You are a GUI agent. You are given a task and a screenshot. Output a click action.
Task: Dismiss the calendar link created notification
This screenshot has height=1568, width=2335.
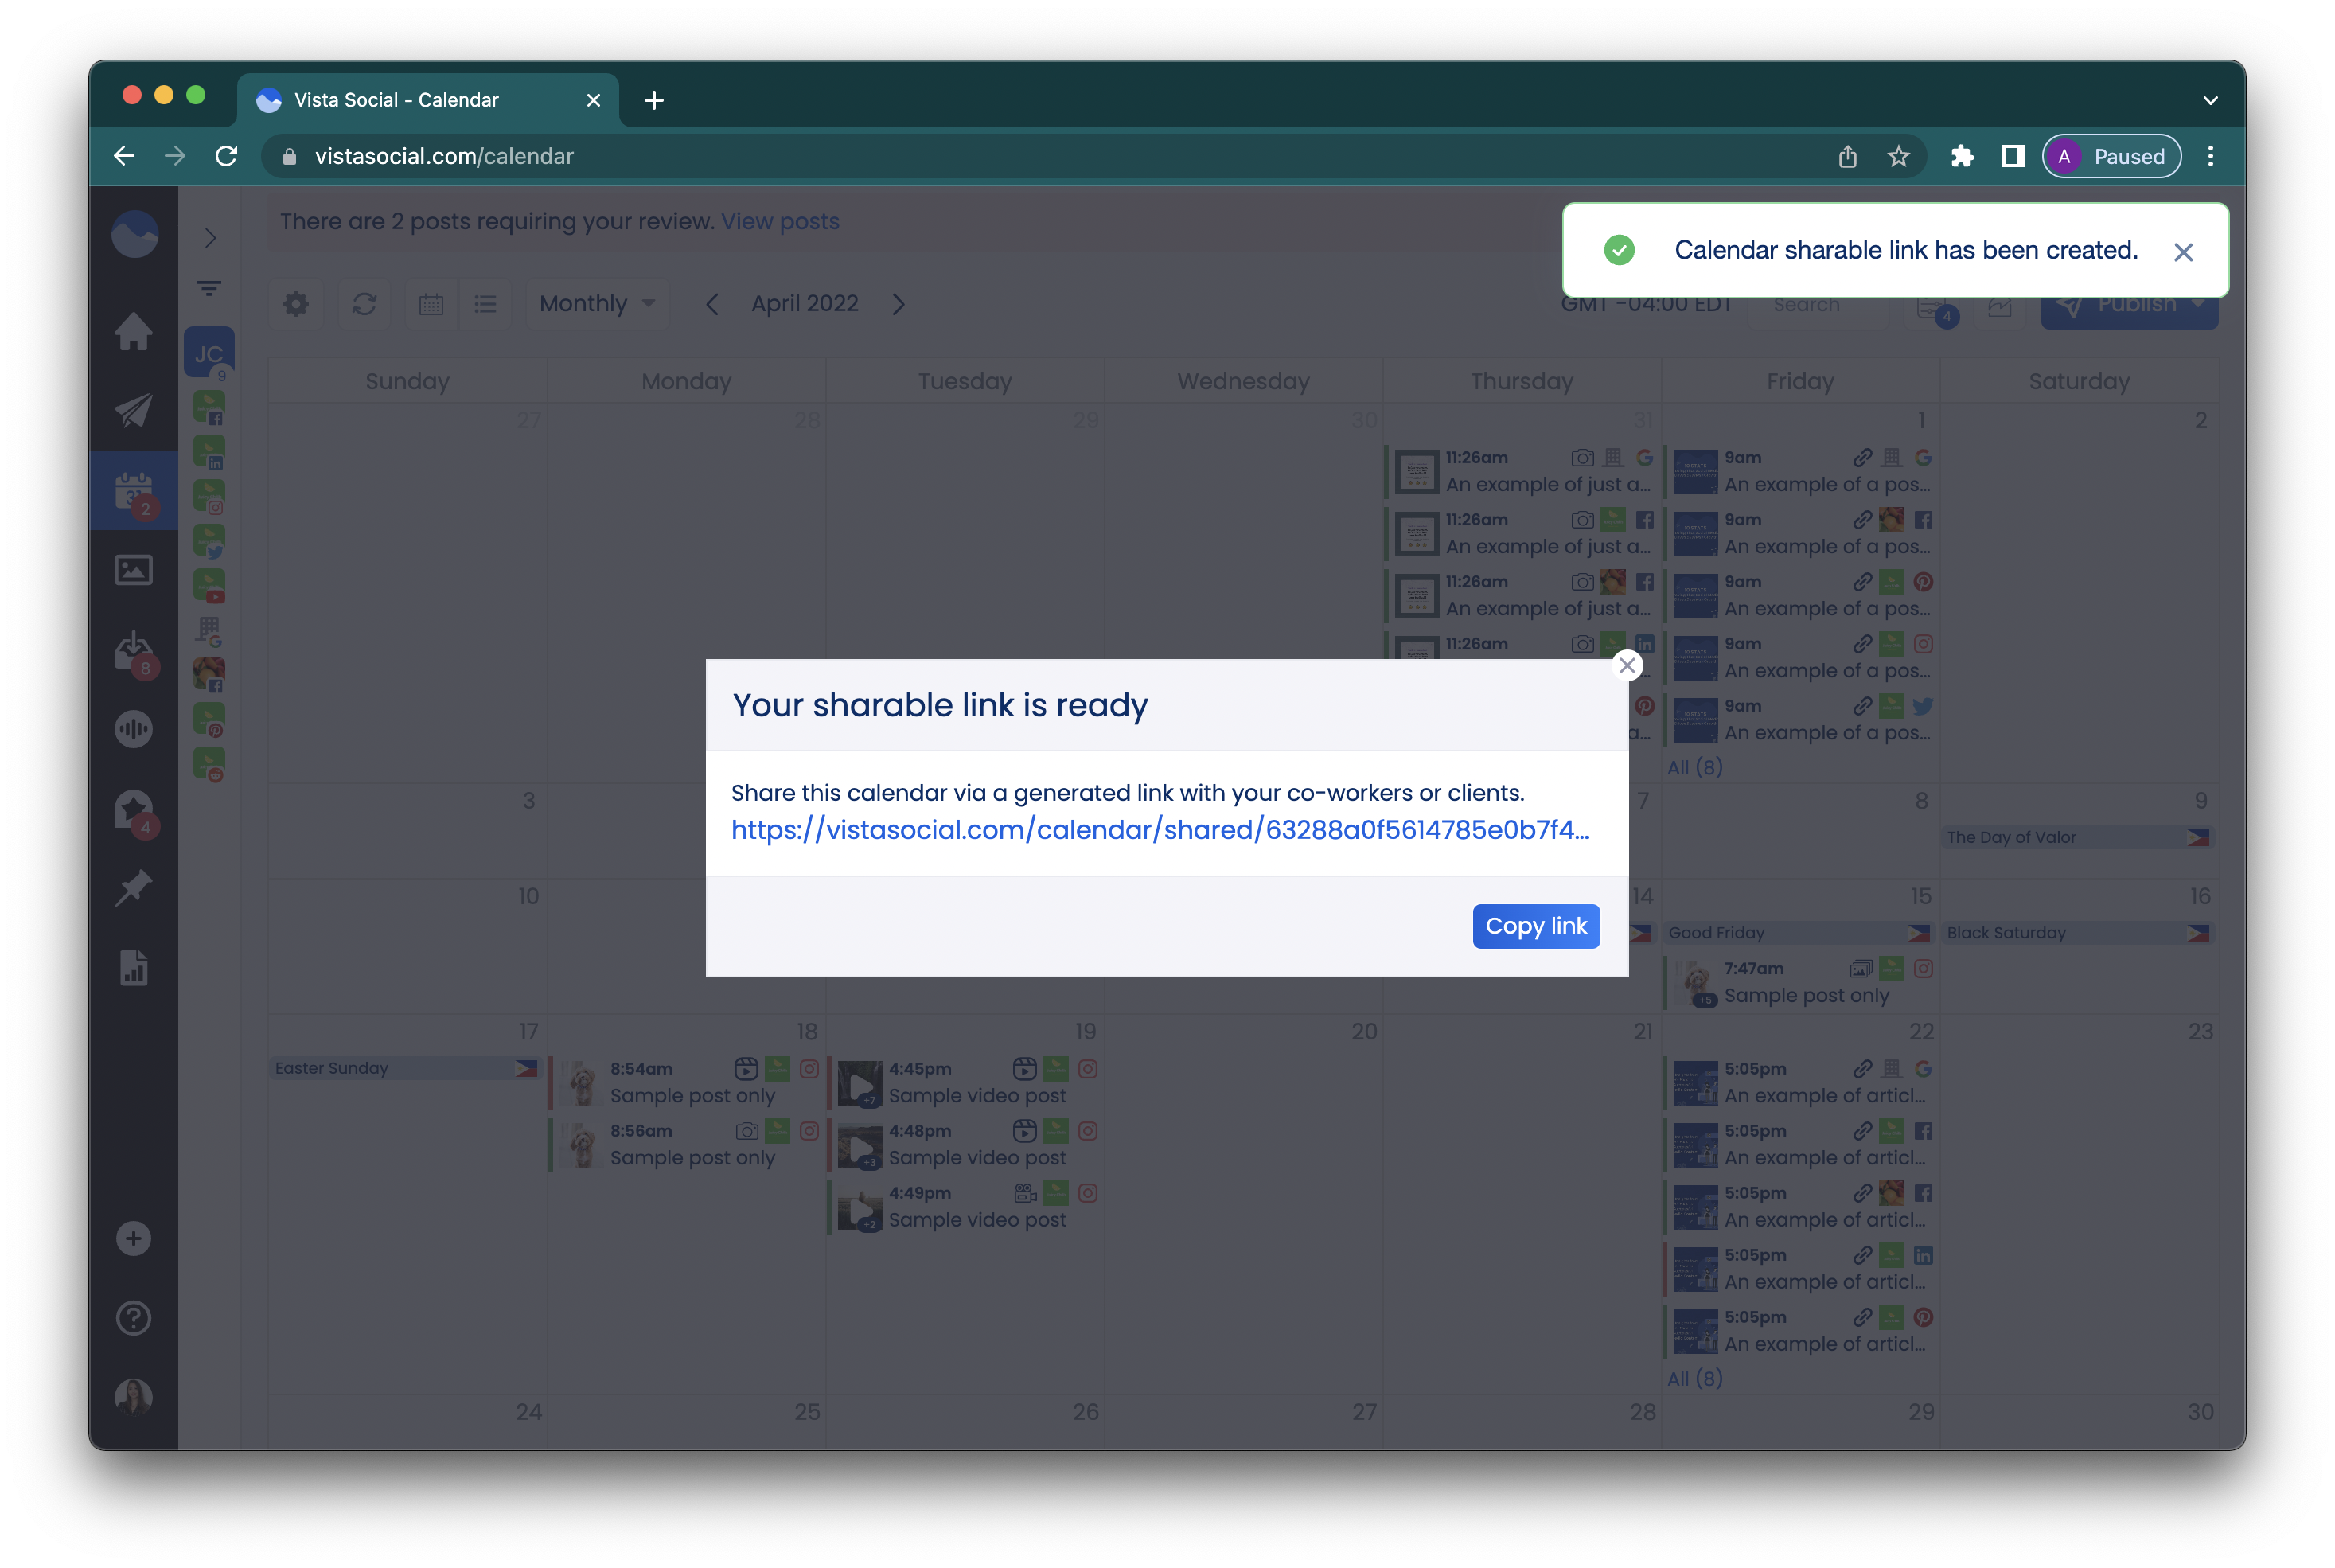pyautogui.click(x=2183, y=252)
